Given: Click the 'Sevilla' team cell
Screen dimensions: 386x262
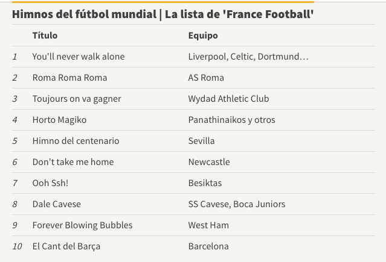Looking at the screenshot, I should [x=201, y=141].
